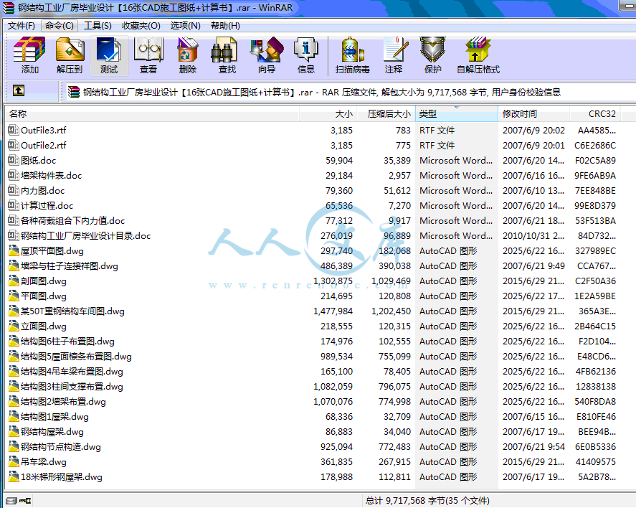Open the 选项(N) menu

(186, 26)
